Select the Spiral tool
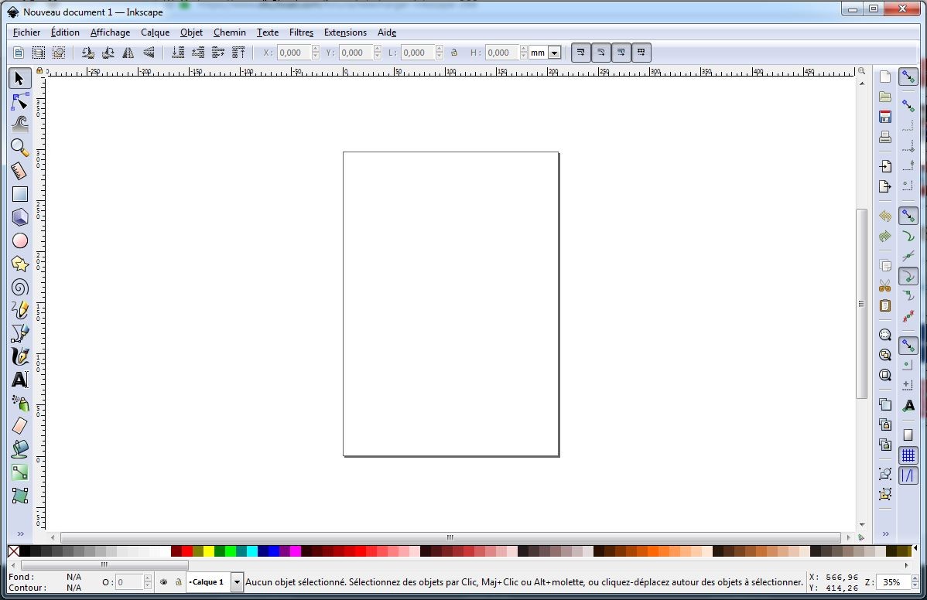Viewport: 927px width, 600px height. 19,287
